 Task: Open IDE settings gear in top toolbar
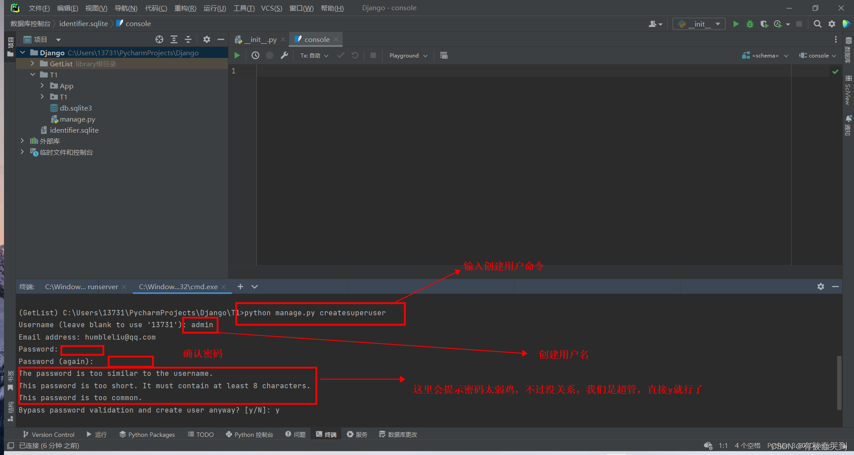(832, 24)
